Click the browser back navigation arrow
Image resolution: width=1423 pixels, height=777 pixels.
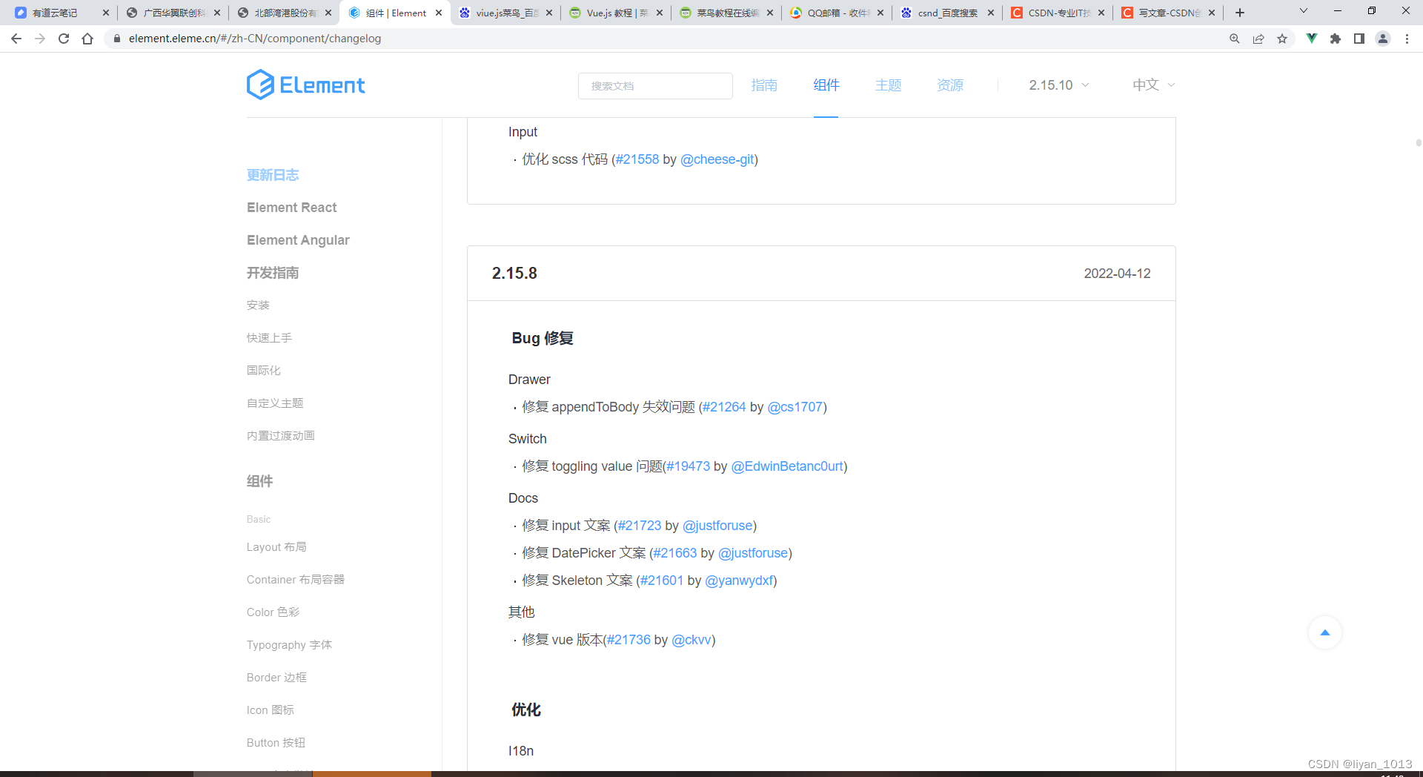coord(16,39)
